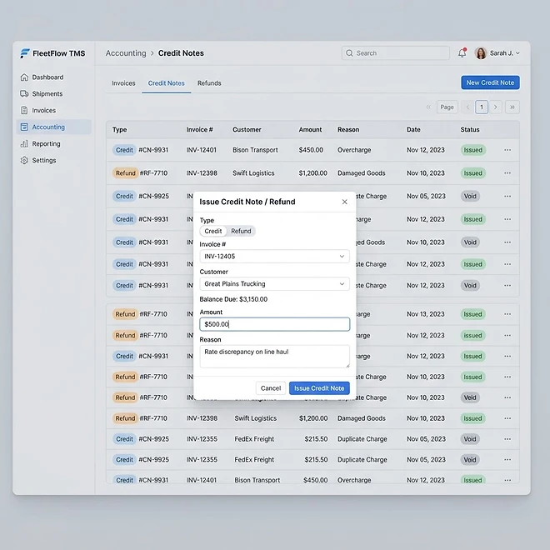
Task: Close the Issue Credit Note dialog
Action: point(344,202)
